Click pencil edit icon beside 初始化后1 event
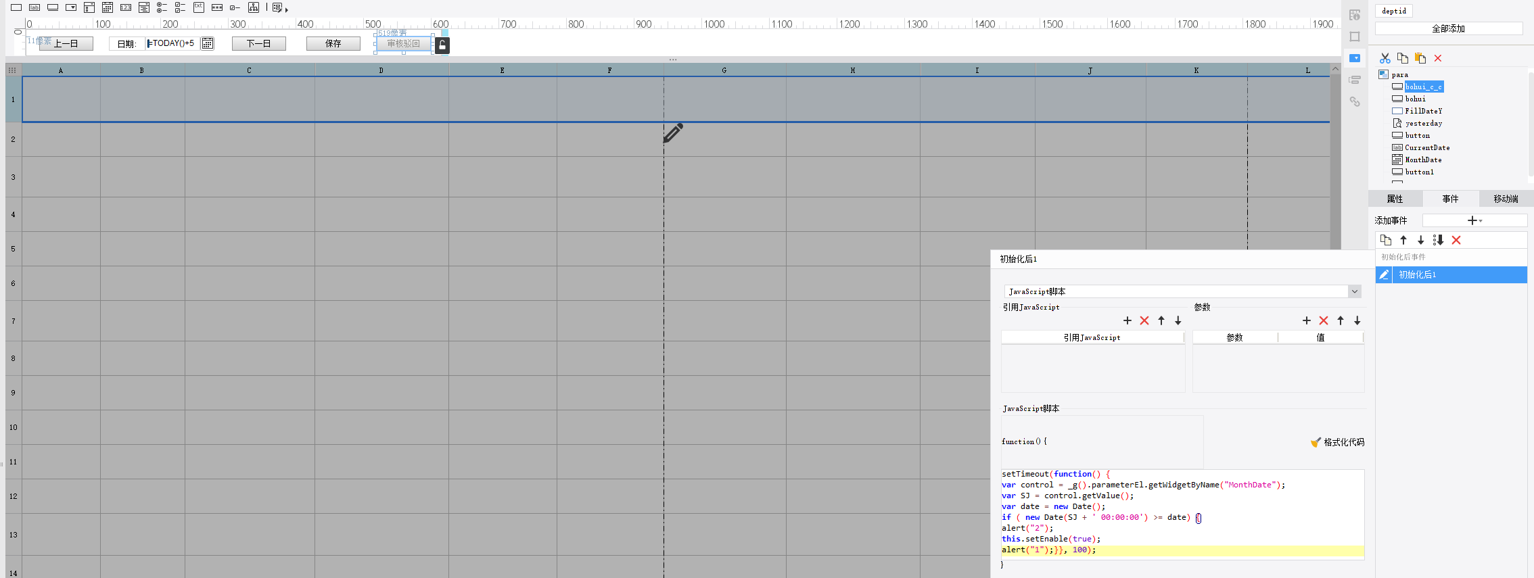Image resolution: width=1534 pixels, height=578 pixels. [x=1384, y=274]
